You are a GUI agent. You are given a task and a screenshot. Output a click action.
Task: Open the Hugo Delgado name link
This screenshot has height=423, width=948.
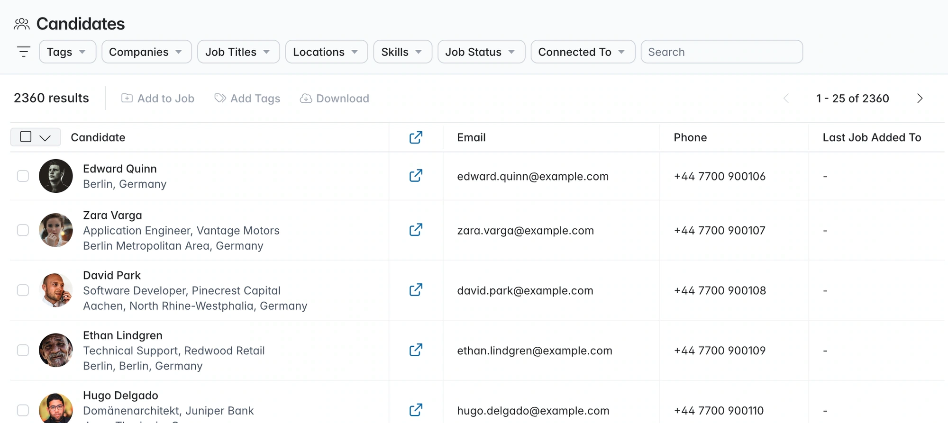pos(120,396)
